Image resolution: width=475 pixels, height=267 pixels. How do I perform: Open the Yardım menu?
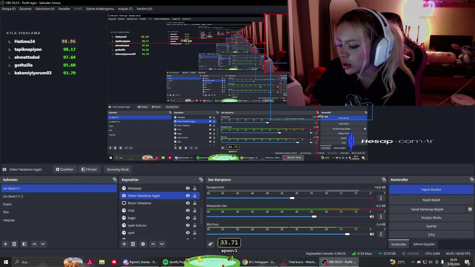tap(144, 9)
